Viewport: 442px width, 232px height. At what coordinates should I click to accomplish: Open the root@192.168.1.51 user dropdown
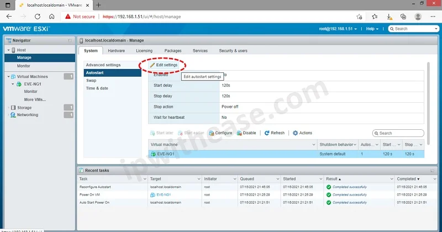(x=340, y=29)
